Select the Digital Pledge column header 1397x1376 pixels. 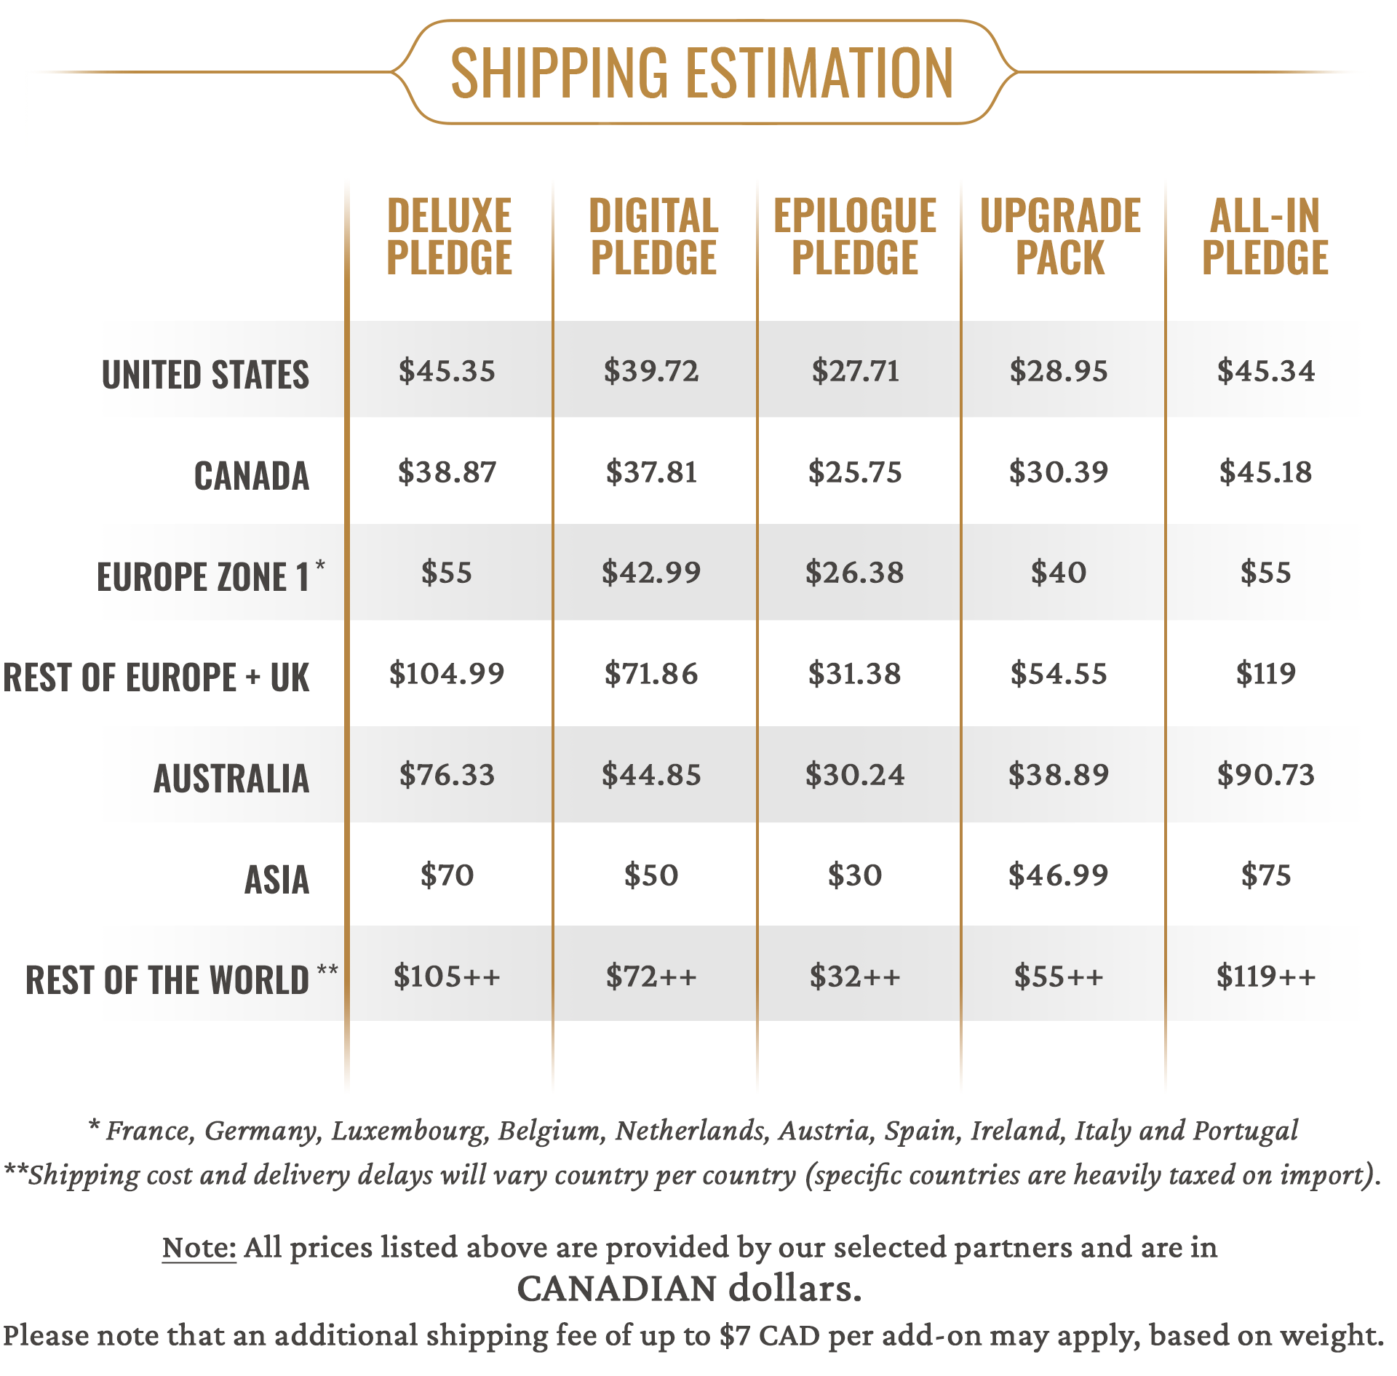click(653, 236)
